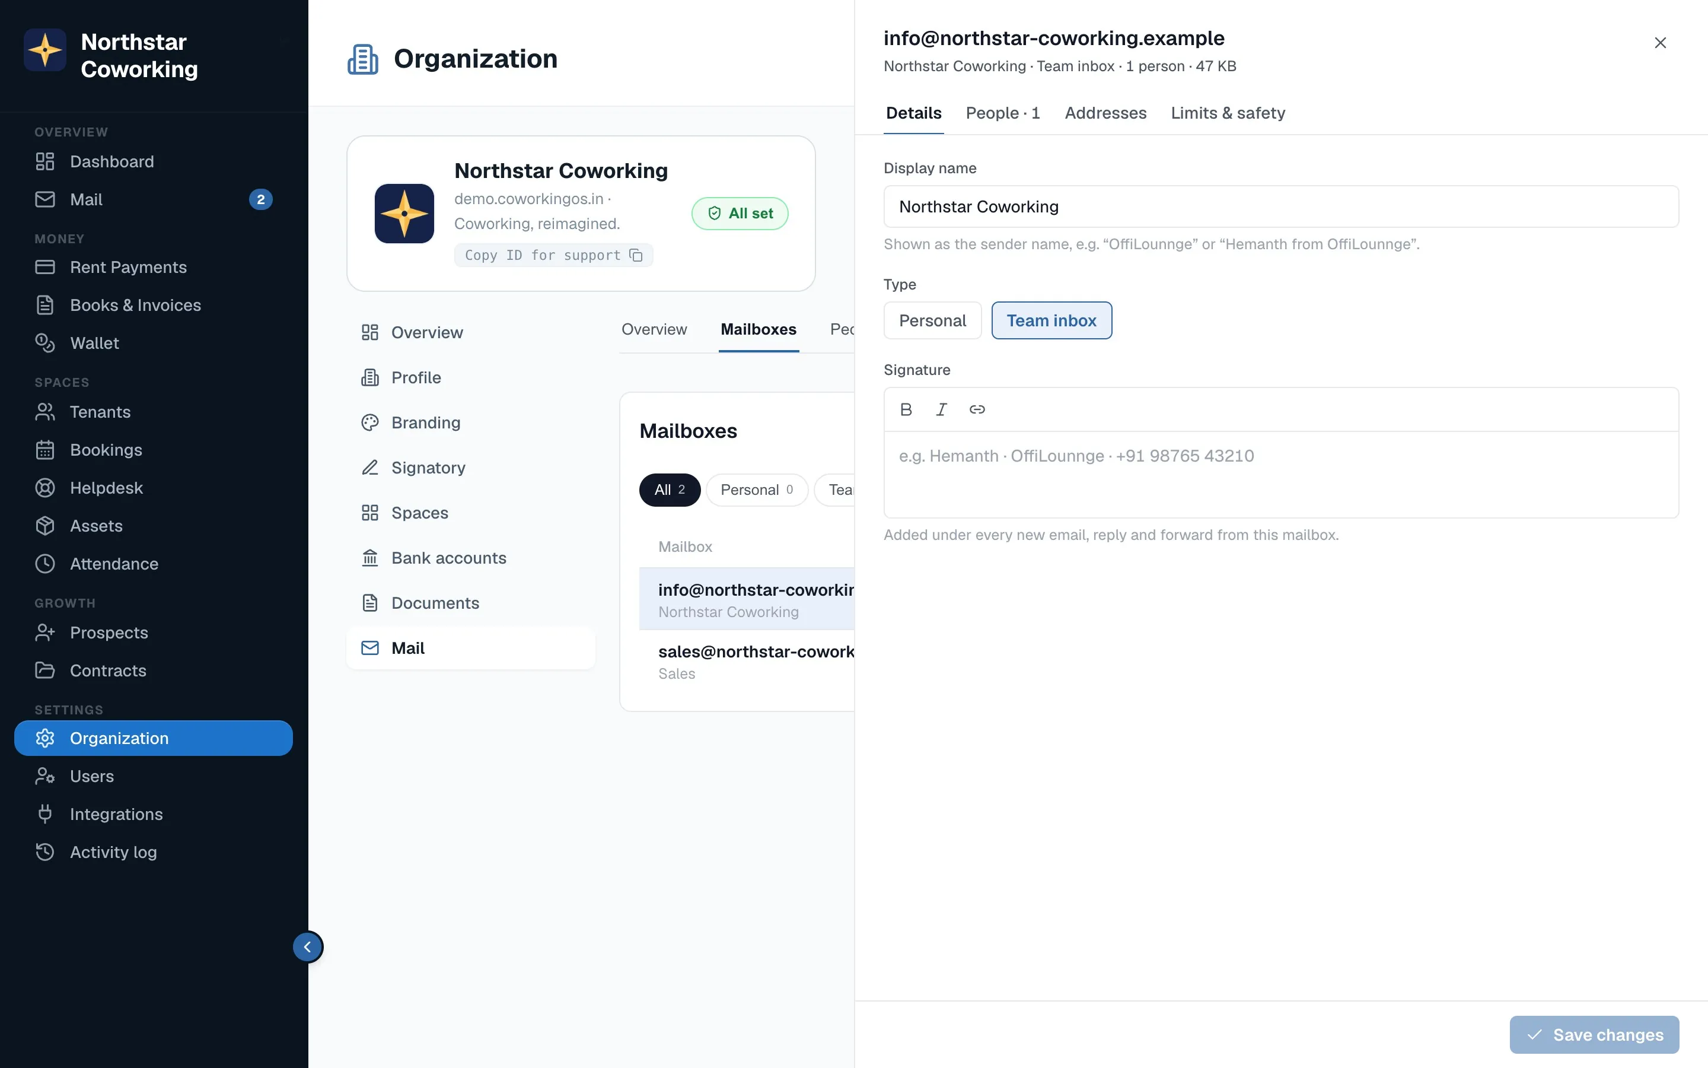Click the bold formatting icon in signature editor
The width and height of the screenshot is (1708, 1068).
906,409
